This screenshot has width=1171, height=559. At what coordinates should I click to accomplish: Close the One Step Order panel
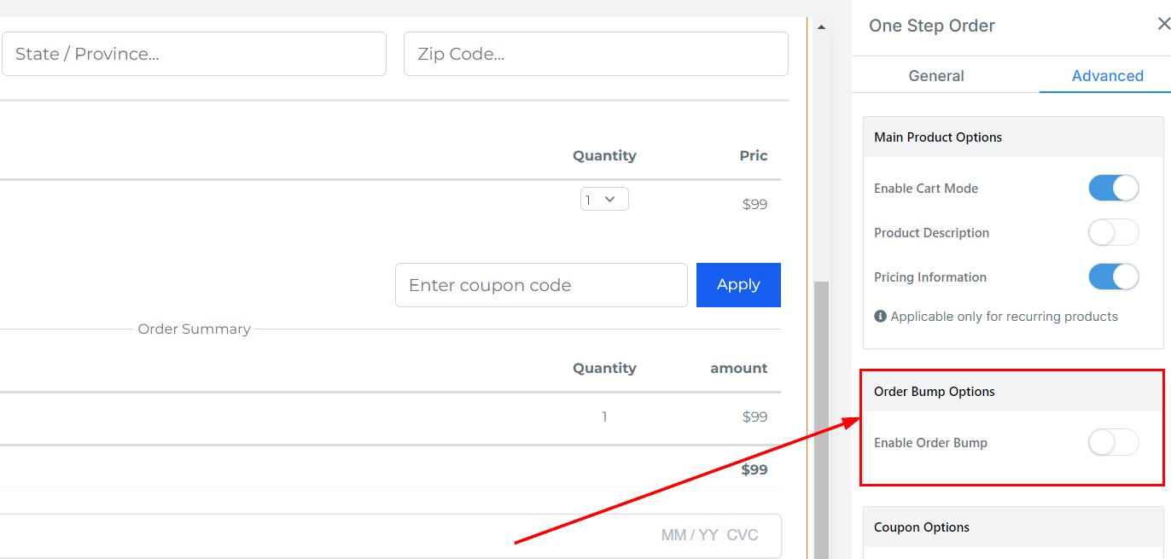1162,25
